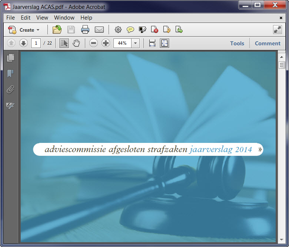289x247 pixels.
Task: Open the File menu
Action: click(x=10, y=18)
